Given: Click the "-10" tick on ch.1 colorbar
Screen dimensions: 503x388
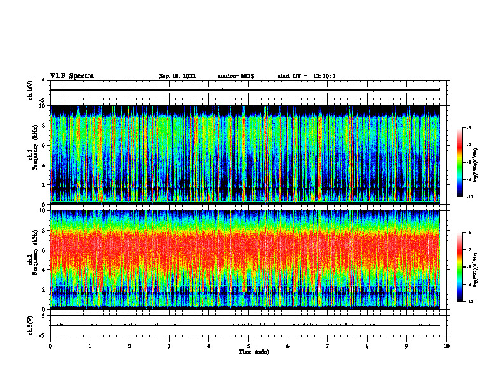Looking at the screenshot, I should pos(470,197).
